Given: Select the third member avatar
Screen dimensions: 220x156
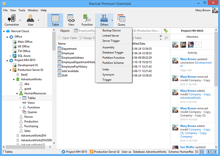Looking at the screenshot, I should pyautogui.click(x=191, y=45).
